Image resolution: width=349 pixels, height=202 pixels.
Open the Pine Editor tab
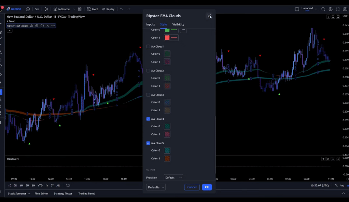tap(41, 193)
